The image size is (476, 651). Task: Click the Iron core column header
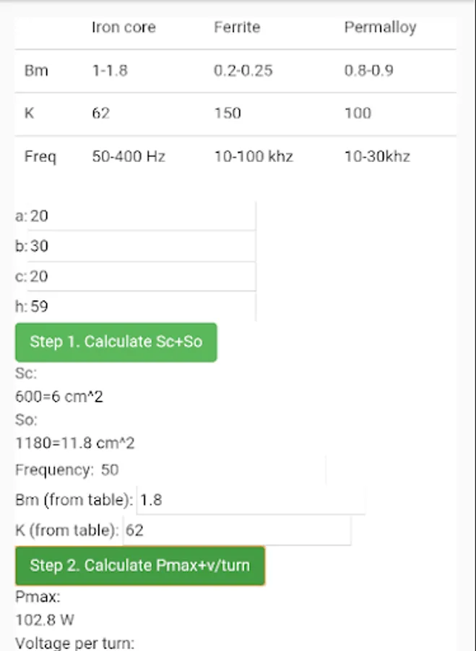tap(124, 27)
